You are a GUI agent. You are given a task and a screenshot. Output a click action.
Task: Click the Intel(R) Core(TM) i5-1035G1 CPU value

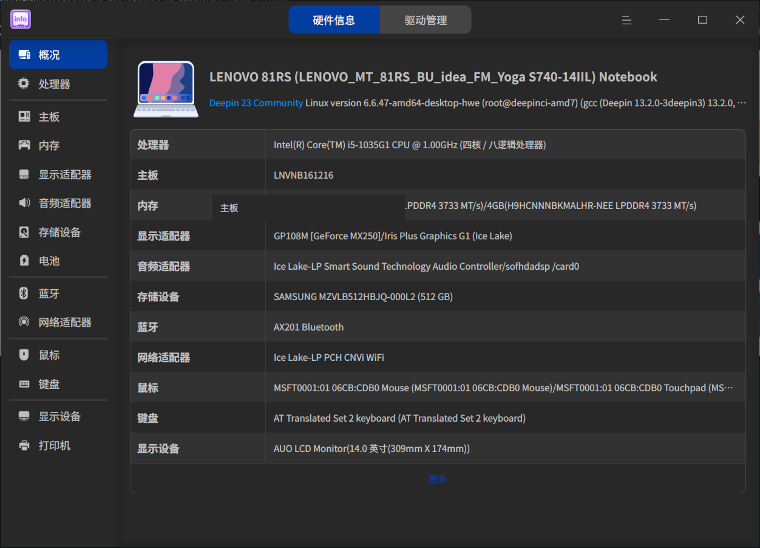[x=410, y=145]
